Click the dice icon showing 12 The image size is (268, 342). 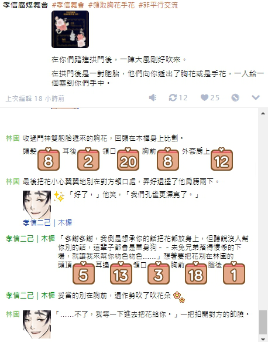pyautogui.click(x=222, y=159)
